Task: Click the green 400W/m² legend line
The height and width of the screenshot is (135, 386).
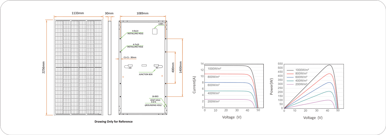Action: pos(290,80)
